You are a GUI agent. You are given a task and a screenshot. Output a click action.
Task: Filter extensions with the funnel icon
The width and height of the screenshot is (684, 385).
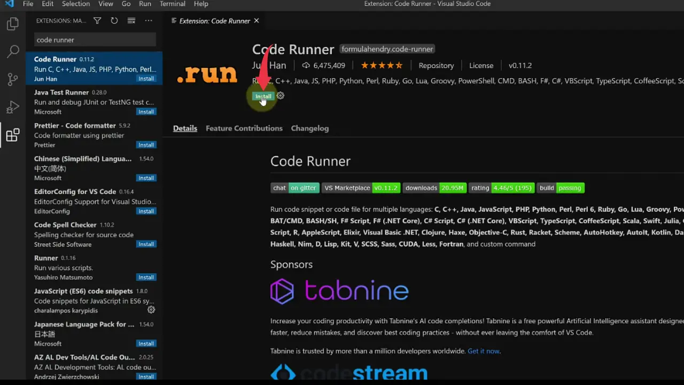point(97,21)
